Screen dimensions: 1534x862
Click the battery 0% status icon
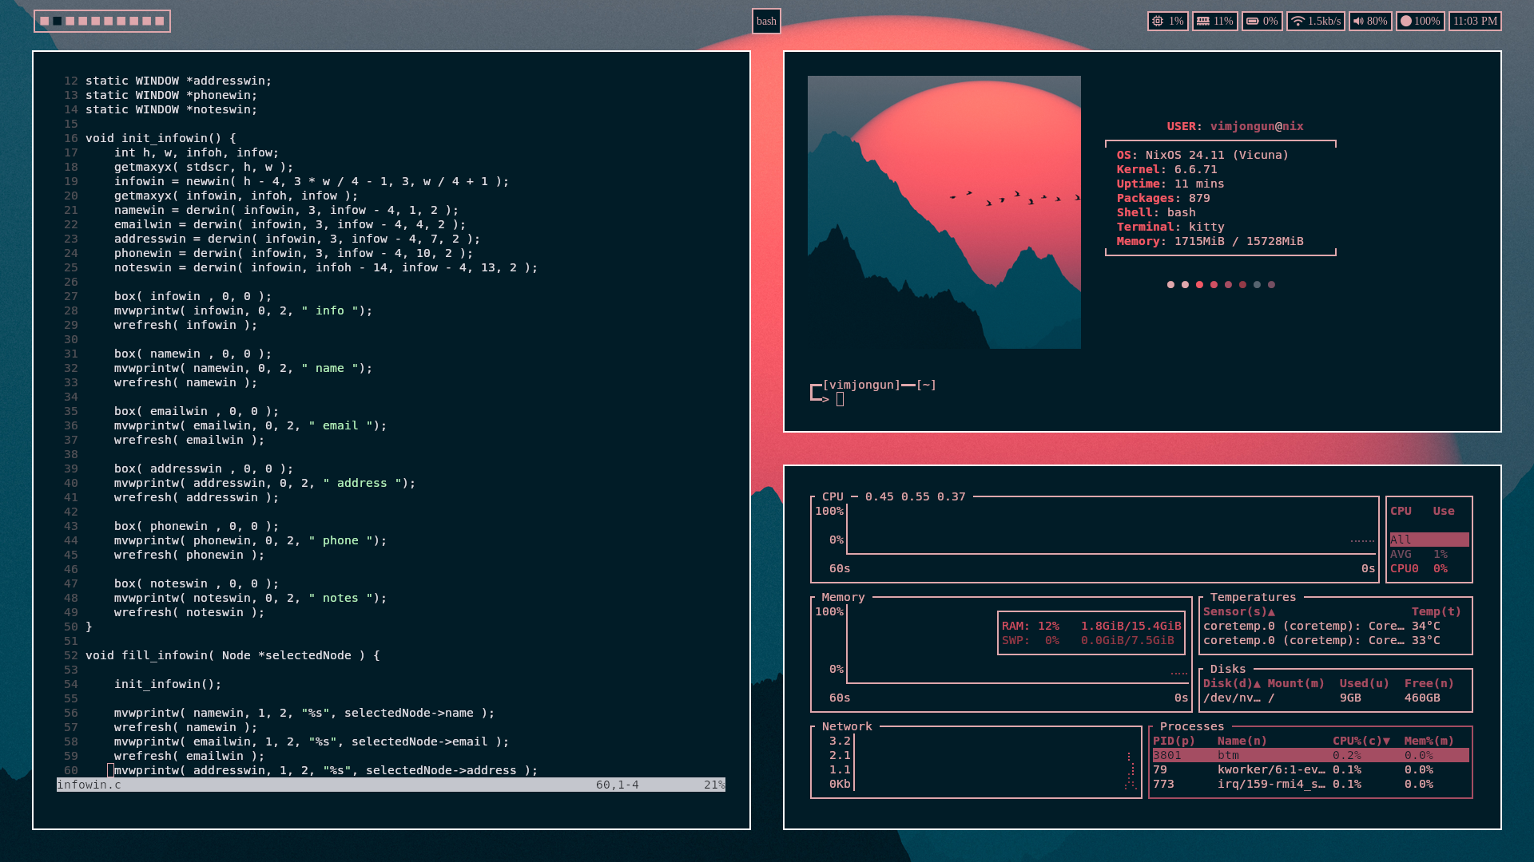point(1253,22)
